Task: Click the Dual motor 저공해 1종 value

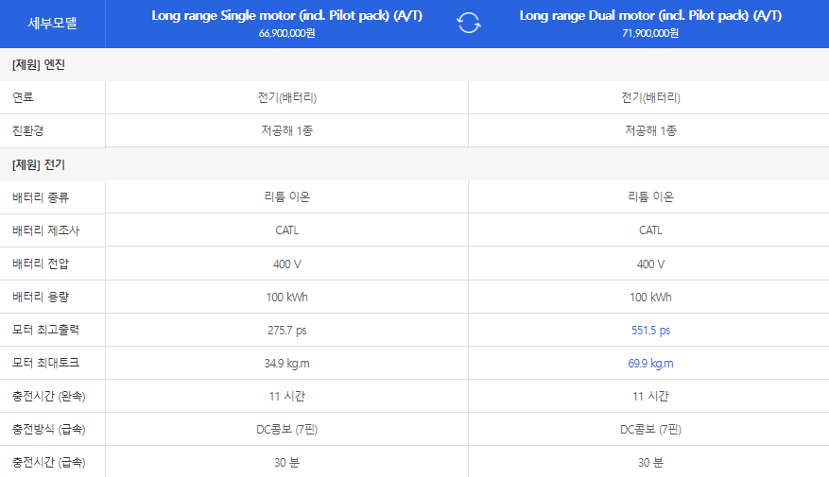Action: click(x=650, y=130)
